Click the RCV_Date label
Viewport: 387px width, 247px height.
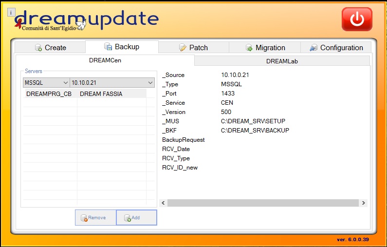(176, 149)
